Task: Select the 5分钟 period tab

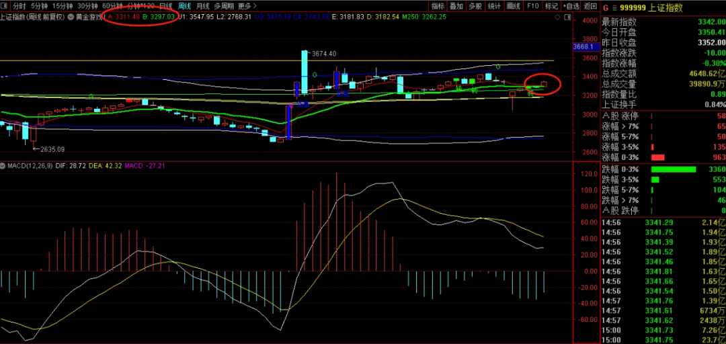Action: [39, 7]
